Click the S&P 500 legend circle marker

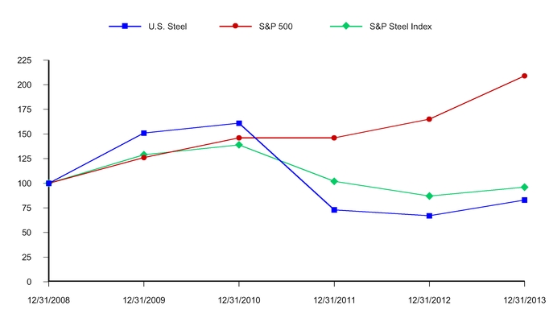tap(235, 27)
